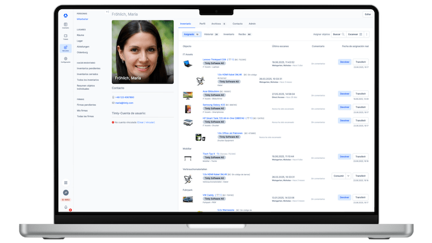Click Transferir for Tisch Typ X
Image resolution: width=432 pixels, height=243 pixels.
coord(361,157)
